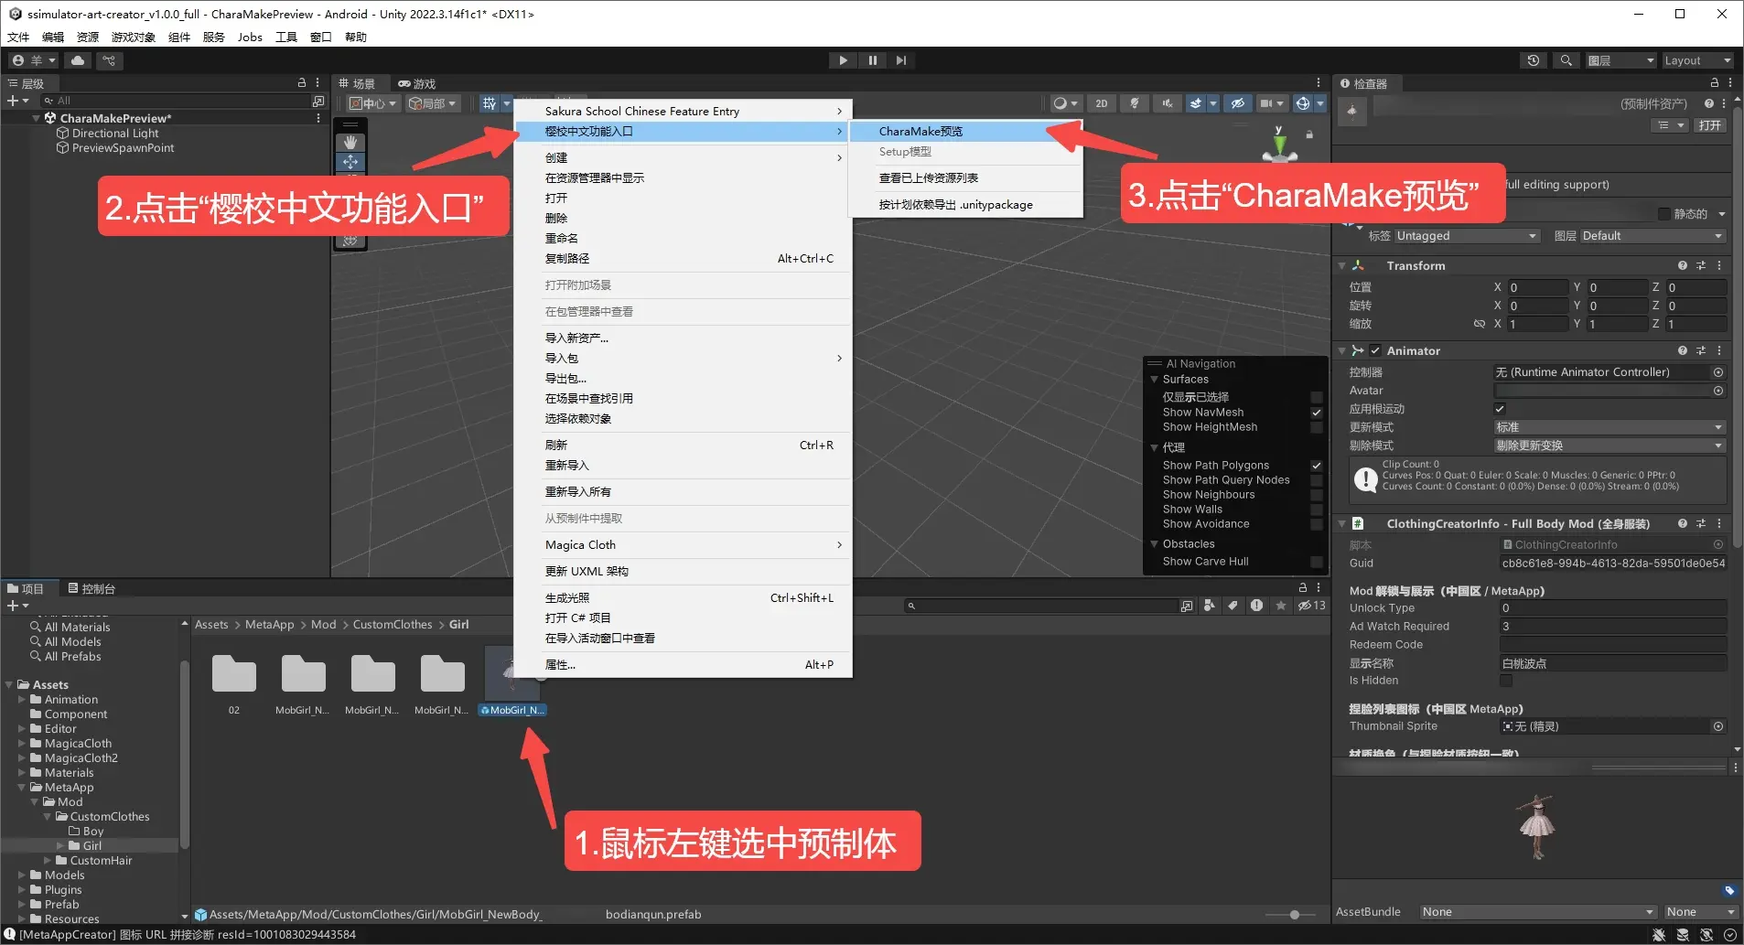Image resolution: width=1744 pixels, height=945 pixels.
Task: Toggle hidden objects visibility in scene toolbar
Action: click(1237, 103)
